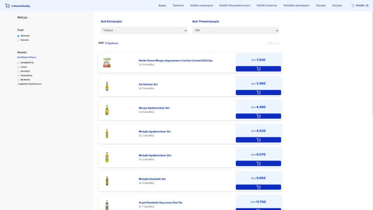Click 'Σε 9 αλυσίδες' under Μινέρβα Ελαιόλαδο

(147, 183)
